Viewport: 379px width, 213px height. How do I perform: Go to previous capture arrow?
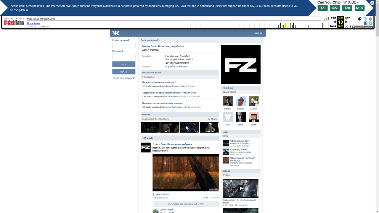tap(335, 22)
